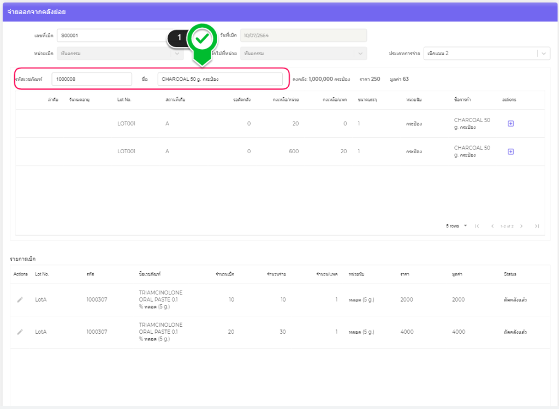Open the ประเภทการจ่าย dropdown showing เบิกแบบ 2
The width and height of the screenshot is (559, 409).
click(x=487, y=53)
